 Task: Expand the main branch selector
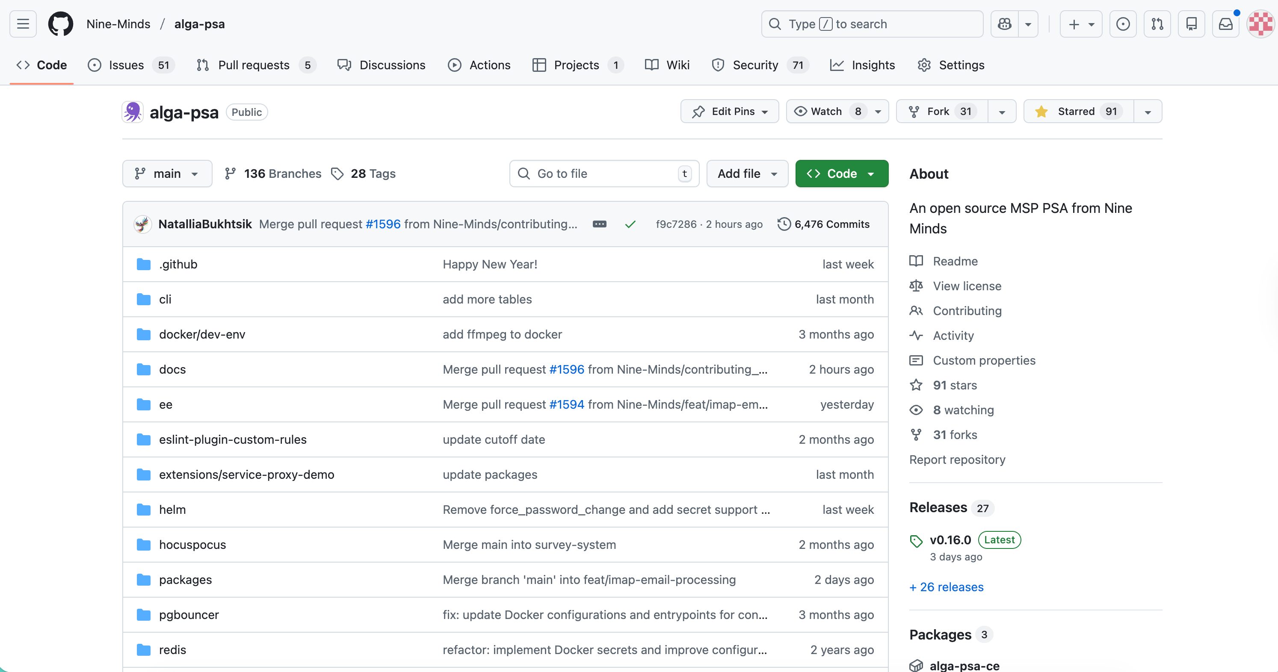pyautogui.click(x=167, y=174)
